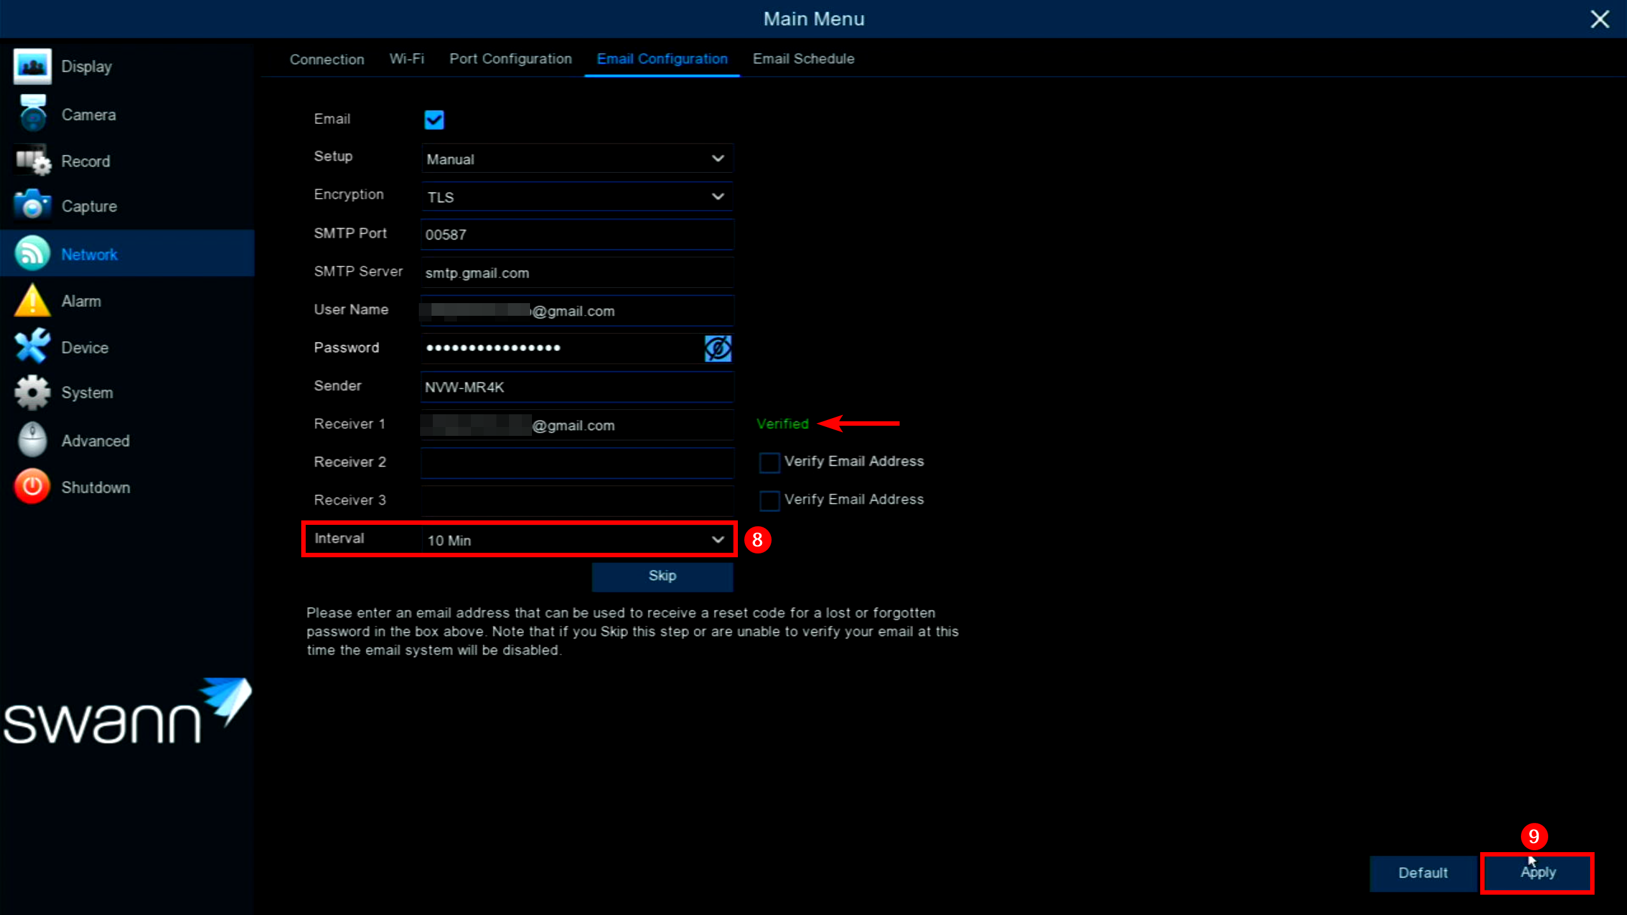Viewport: 1627px width, 915px height.
Task: Check Verify Email Address for Receiver 3
Action: pos(770,501)
